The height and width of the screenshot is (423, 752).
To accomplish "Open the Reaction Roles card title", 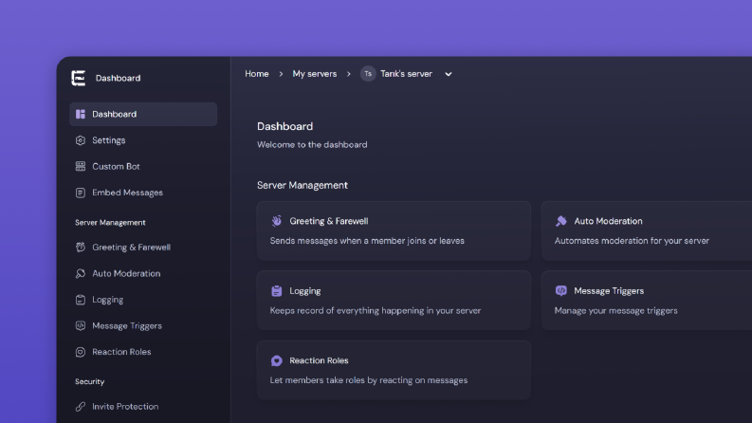I will tap(319, 360).
